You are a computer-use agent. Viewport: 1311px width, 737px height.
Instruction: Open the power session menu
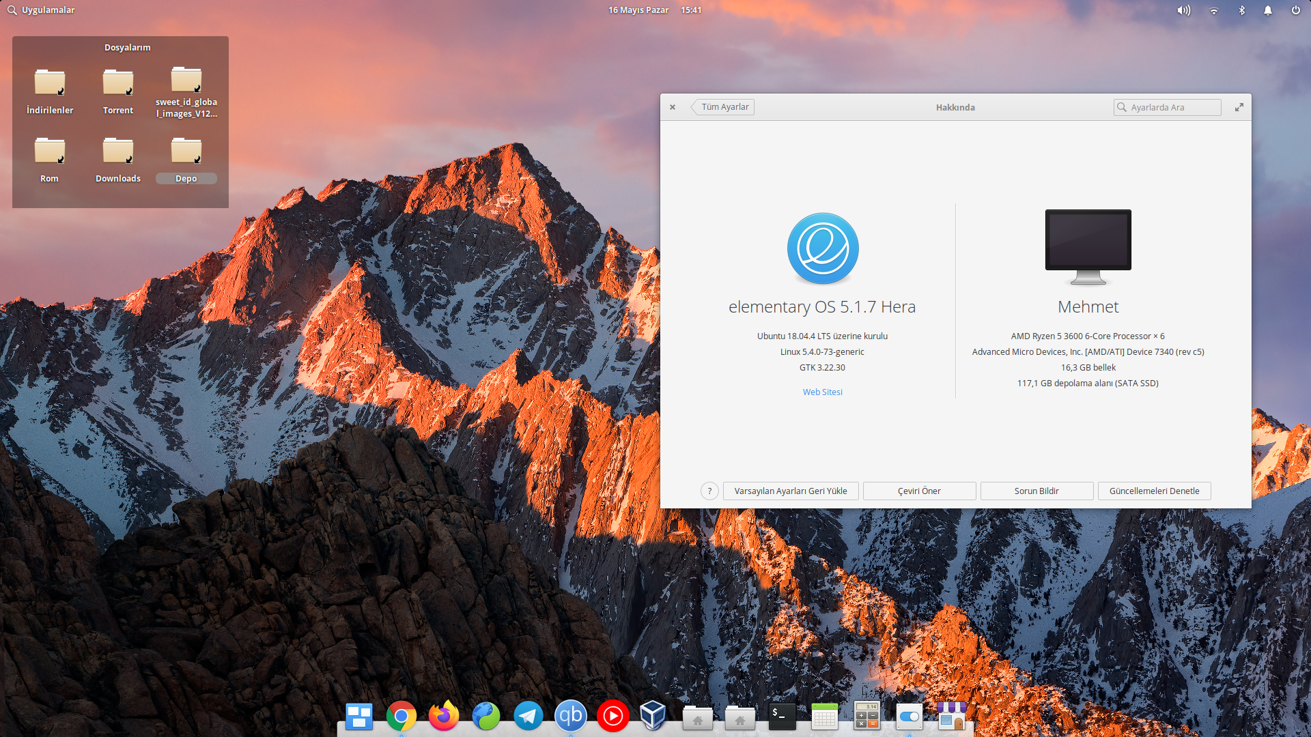click(1295, 10)
